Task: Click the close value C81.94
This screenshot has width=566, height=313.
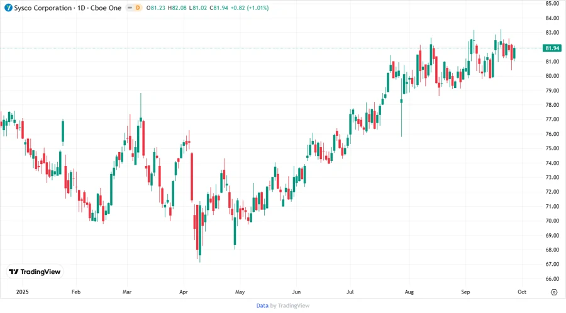Action: tap(219, 8)
